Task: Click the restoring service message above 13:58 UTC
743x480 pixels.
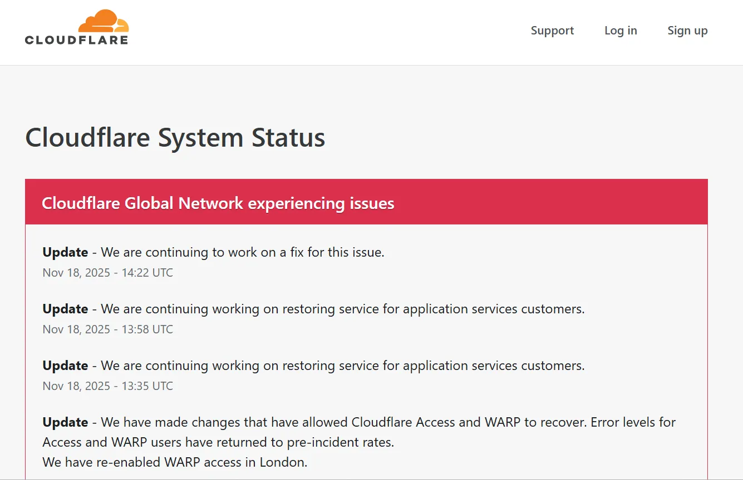Action: [x=343, y=309]
